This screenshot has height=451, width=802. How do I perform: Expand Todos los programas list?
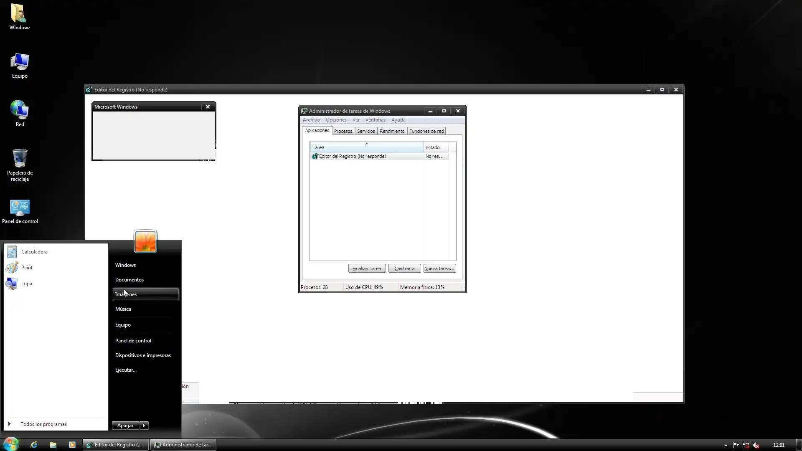tap(43, 424)
